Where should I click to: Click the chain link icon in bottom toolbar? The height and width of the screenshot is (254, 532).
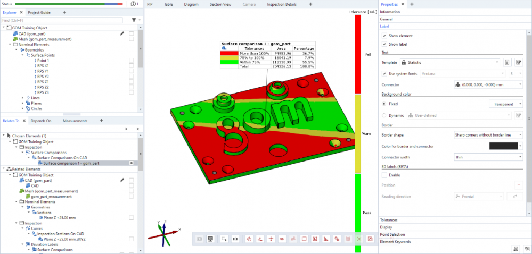coord(337,239)
